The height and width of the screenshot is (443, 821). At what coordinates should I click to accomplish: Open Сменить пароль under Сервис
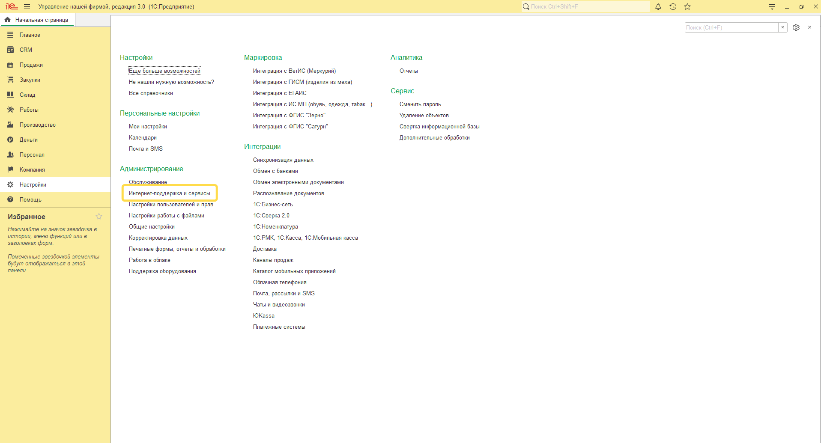click(x=420, y=104)
